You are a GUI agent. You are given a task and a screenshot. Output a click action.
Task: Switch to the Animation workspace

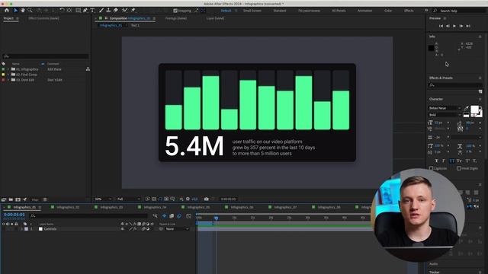[364, 11]
